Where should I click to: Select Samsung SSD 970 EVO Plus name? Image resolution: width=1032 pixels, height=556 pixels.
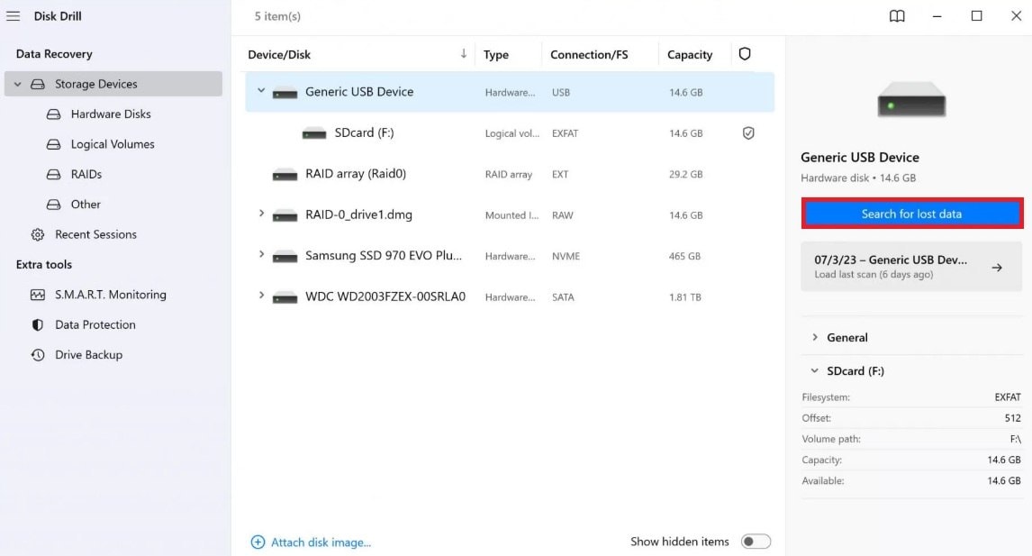384,256
